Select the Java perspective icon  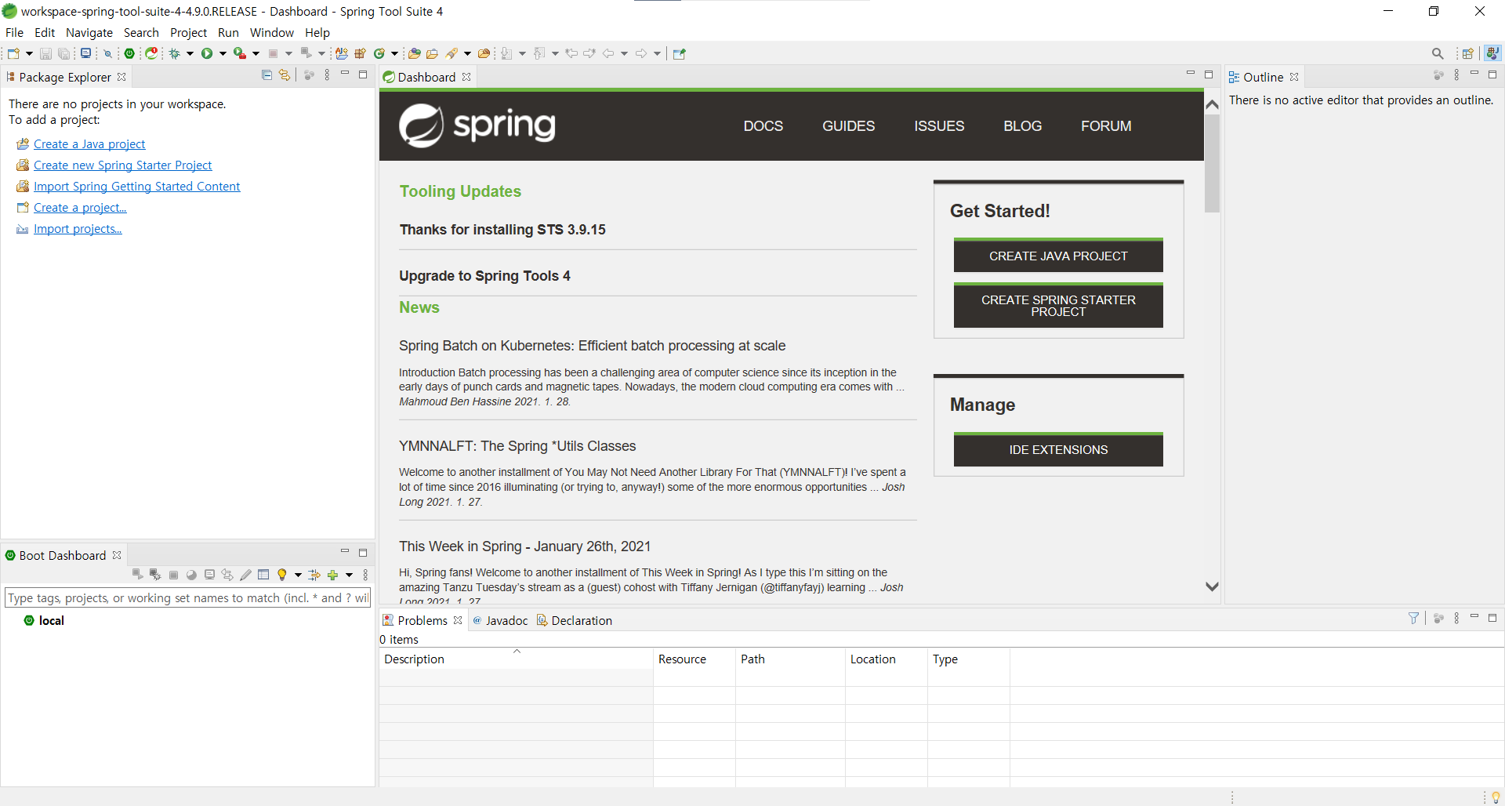pyautogui.click(x=1492, y=53)
